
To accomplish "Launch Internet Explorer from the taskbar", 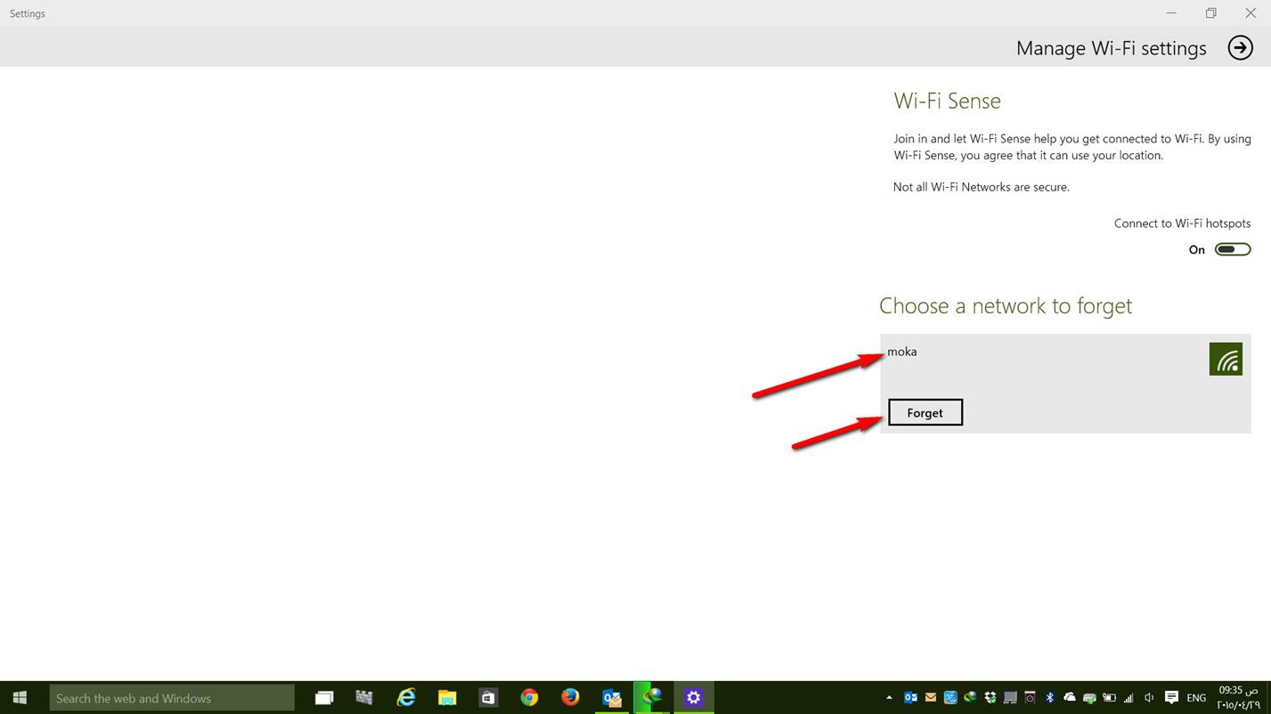I will coord(405,698).
